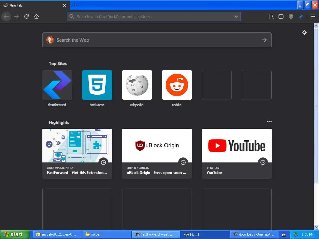Screen dimensions: 319x239
Task: Close the New Tab tab
Action: (x=64, y=5)
